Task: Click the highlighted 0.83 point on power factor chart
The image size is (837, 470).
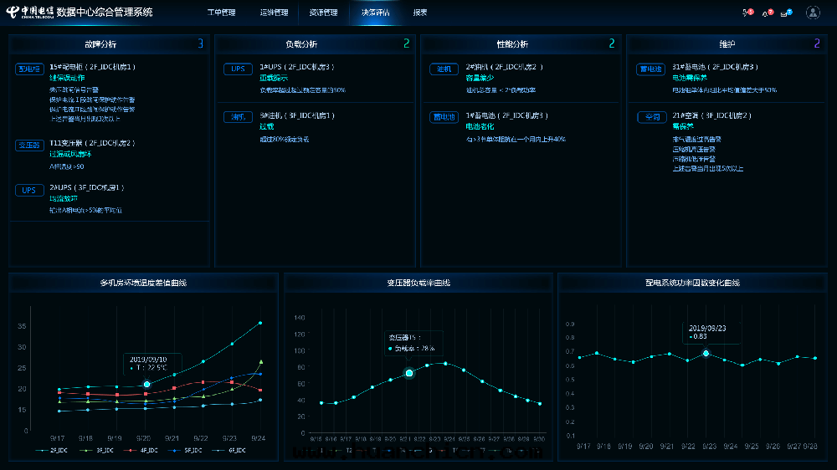Action: pyautogui.click(x=706, y=354)
